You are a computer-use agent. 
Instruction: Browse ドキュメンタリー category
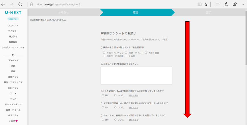pyautogui.click(x=13, y=104)
